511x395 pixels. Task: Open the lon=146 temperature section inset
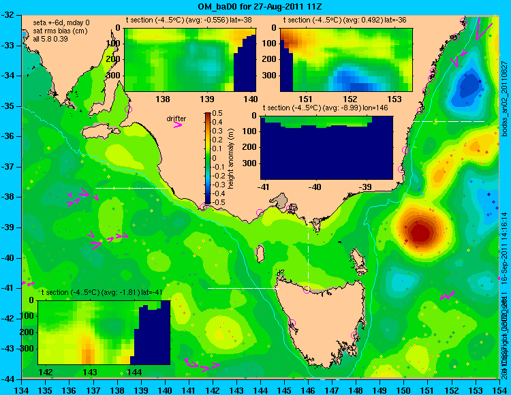[326, 148]
